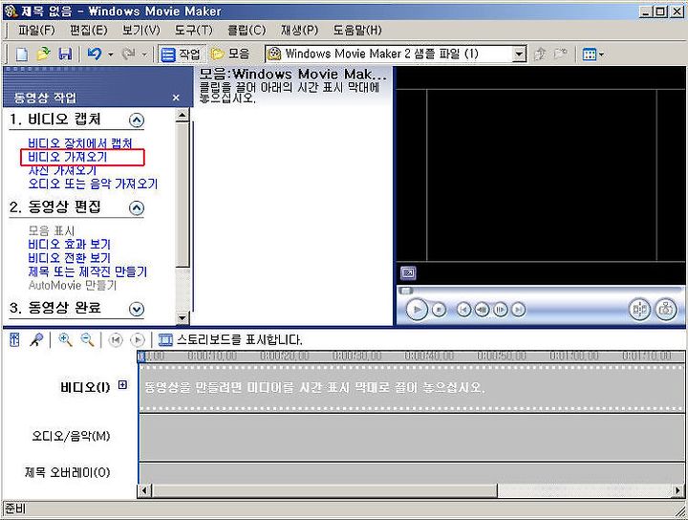Click the rewind timeline icon
The width and height of the screenshot is (688, 520).
point(116,340)
